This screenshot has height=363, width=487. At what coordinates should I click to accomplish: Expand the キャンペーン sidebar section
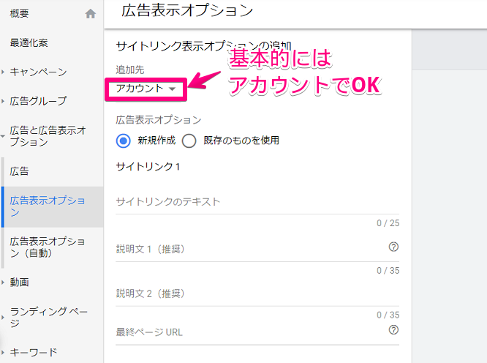pos(3,72)
